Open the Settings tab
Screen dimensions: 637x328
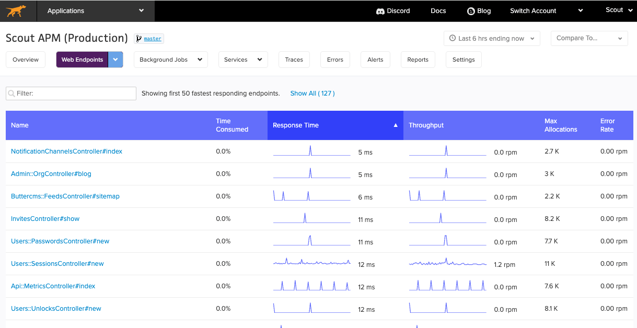tap(464, 60)
